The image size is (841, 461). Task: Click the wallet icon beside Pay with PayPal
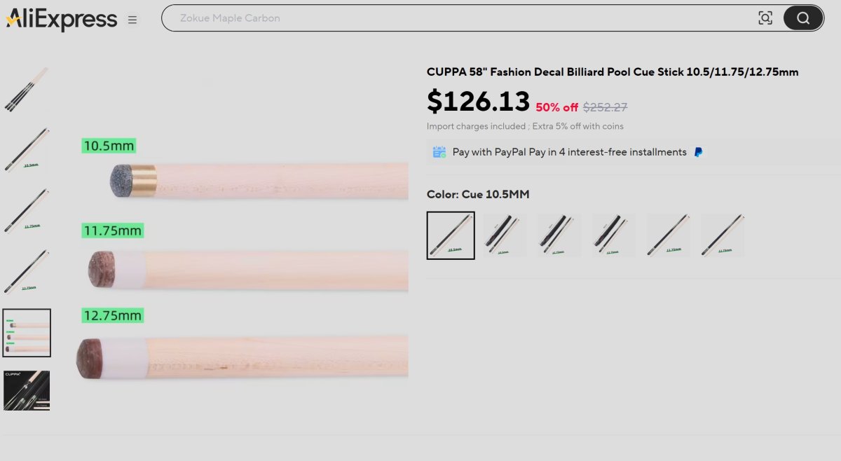439,152
